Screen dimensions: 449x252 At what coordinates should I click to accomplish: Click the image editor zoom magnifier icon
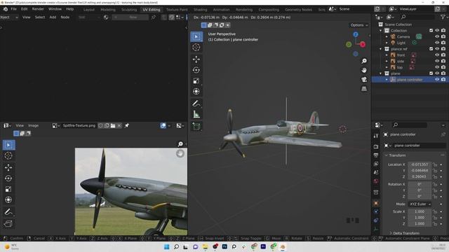tap(180, 144)
